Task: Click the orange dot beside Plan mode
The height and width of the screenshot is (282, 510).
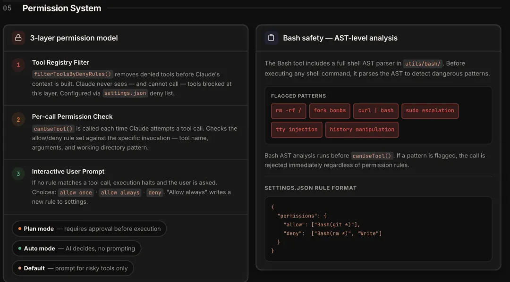Action: (20, 229)
